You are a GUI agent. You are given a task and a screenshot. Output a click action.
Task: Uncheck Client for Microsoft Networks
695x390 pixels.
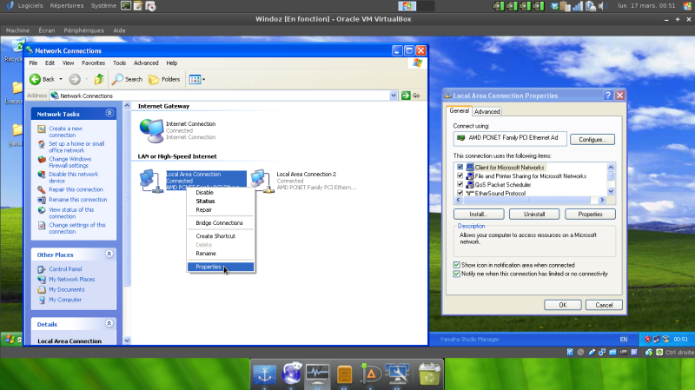460,167
